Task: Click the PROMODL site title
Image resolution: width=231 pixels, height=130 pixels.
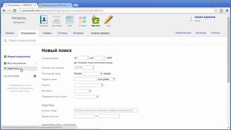Action: click(x=19, y=18)
